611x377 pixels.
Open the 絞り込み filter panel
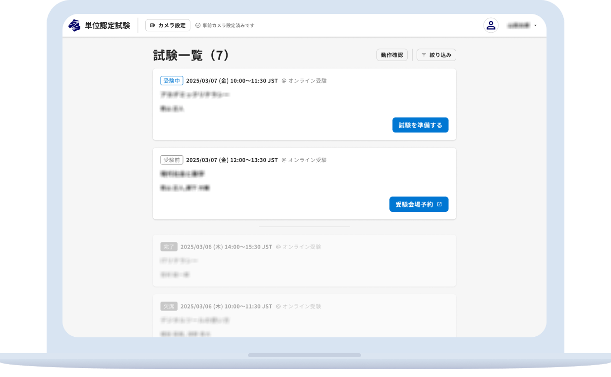[x=436, y=55]
